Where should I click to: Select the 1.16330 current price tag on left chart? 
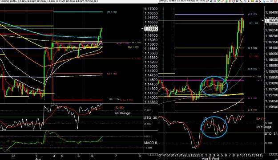click(151, 29)
